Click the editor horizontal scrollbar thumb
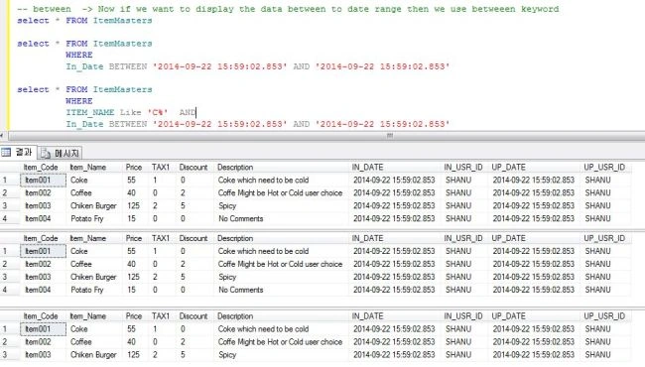Screen dimensions: 645x367 (x=389, y=136)
